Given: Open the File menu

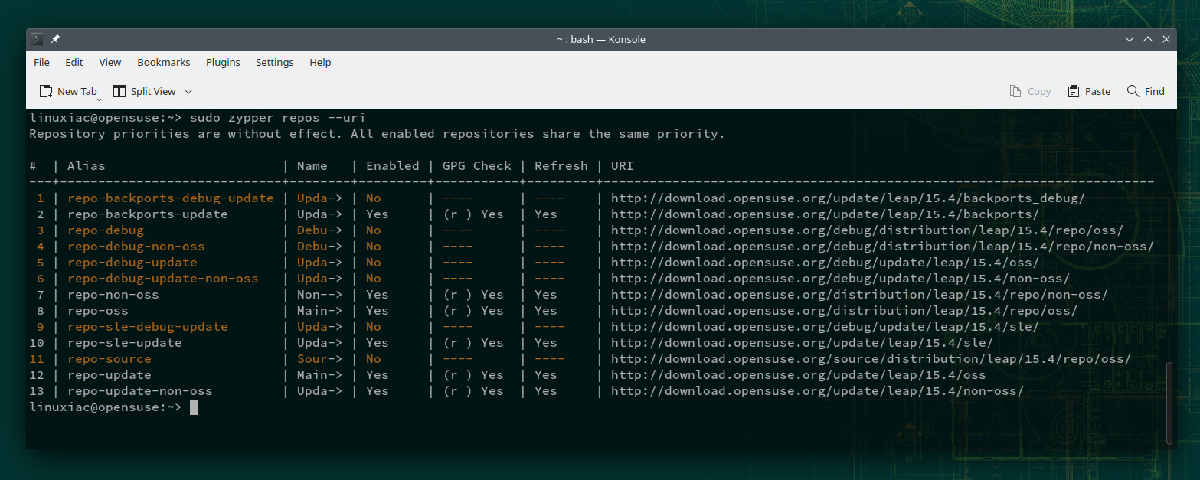Looking at the screenshot, I should click(41, 62).
